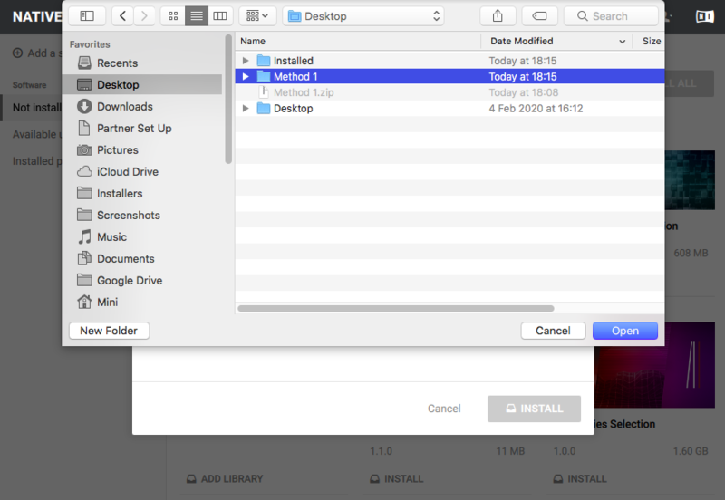Click the Recents sidebar icon

coord(84,62)
